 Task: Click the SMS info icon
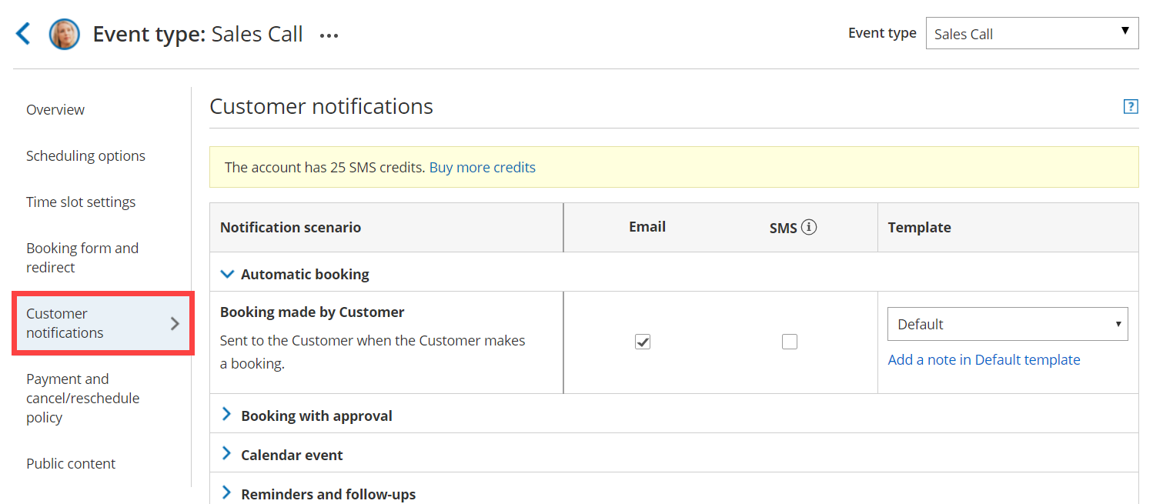(x=808, y=227)
